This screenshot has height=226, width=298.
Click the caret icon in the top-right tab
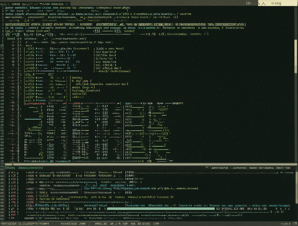(264, 4)
